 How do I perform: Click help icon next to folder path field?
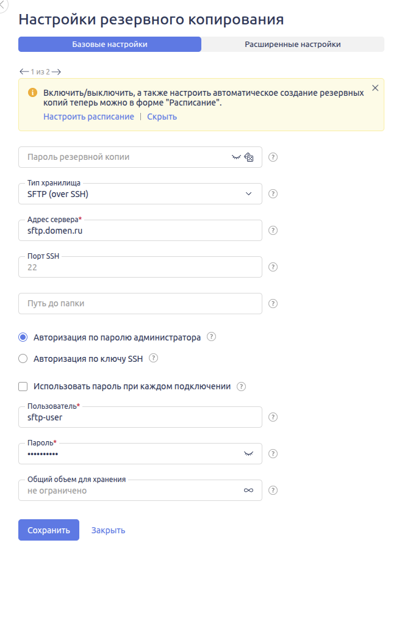tap(273, 304)
